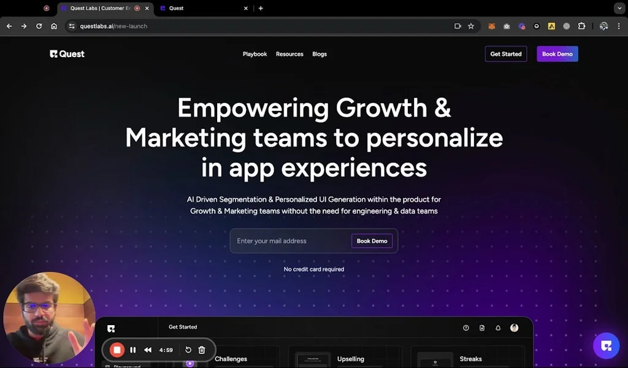Bookmark the page via the star icon
628x368 pixels.
[470, 26]
